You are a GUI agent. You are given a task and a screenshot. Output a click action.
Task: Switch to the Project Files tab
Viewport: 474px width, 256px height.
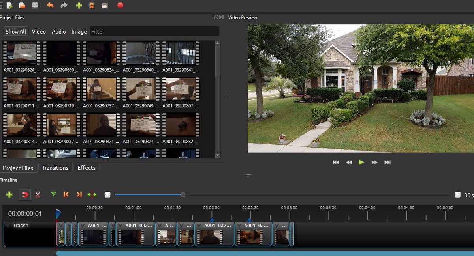18,168
